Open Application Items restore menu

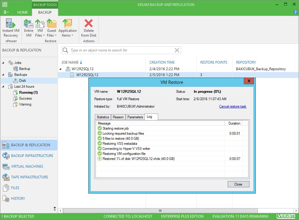[67, 28]
